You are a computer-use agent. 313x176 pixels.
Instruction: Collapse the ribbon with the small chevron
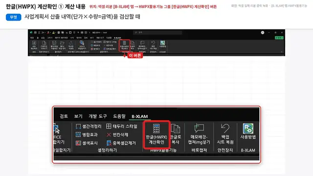[x=282, y=52]
